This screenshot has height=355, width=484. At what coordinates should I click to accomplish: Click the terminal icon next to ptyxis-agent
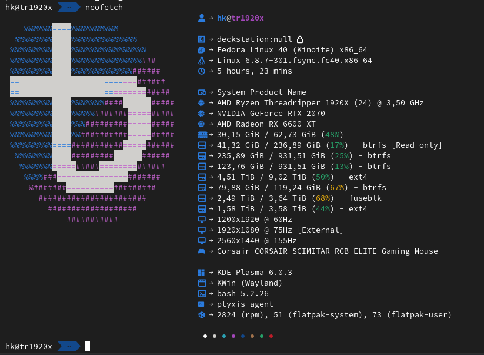pyautogui.click(x=201, y=304)
